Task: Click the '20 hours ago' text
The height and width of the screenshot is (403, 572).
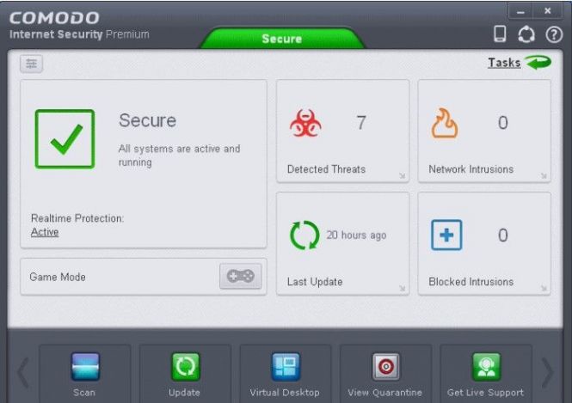Action: 356,235
